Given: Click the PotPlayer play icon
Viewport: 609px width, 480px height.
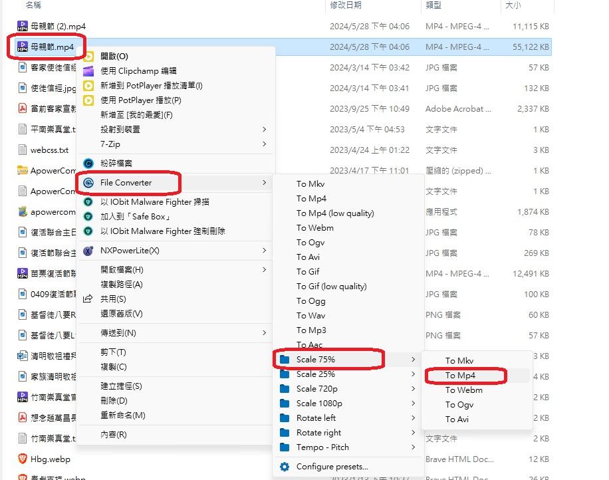Looking at the screenshot, I should point(88,100).
